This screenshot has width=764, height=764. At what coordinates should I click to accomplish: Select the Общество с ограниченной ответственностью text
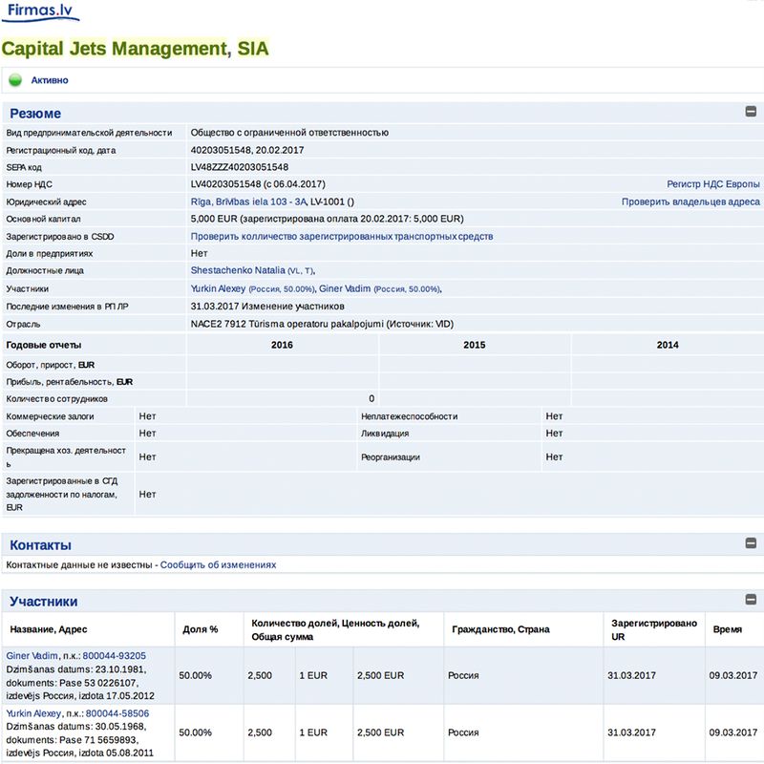289,133
